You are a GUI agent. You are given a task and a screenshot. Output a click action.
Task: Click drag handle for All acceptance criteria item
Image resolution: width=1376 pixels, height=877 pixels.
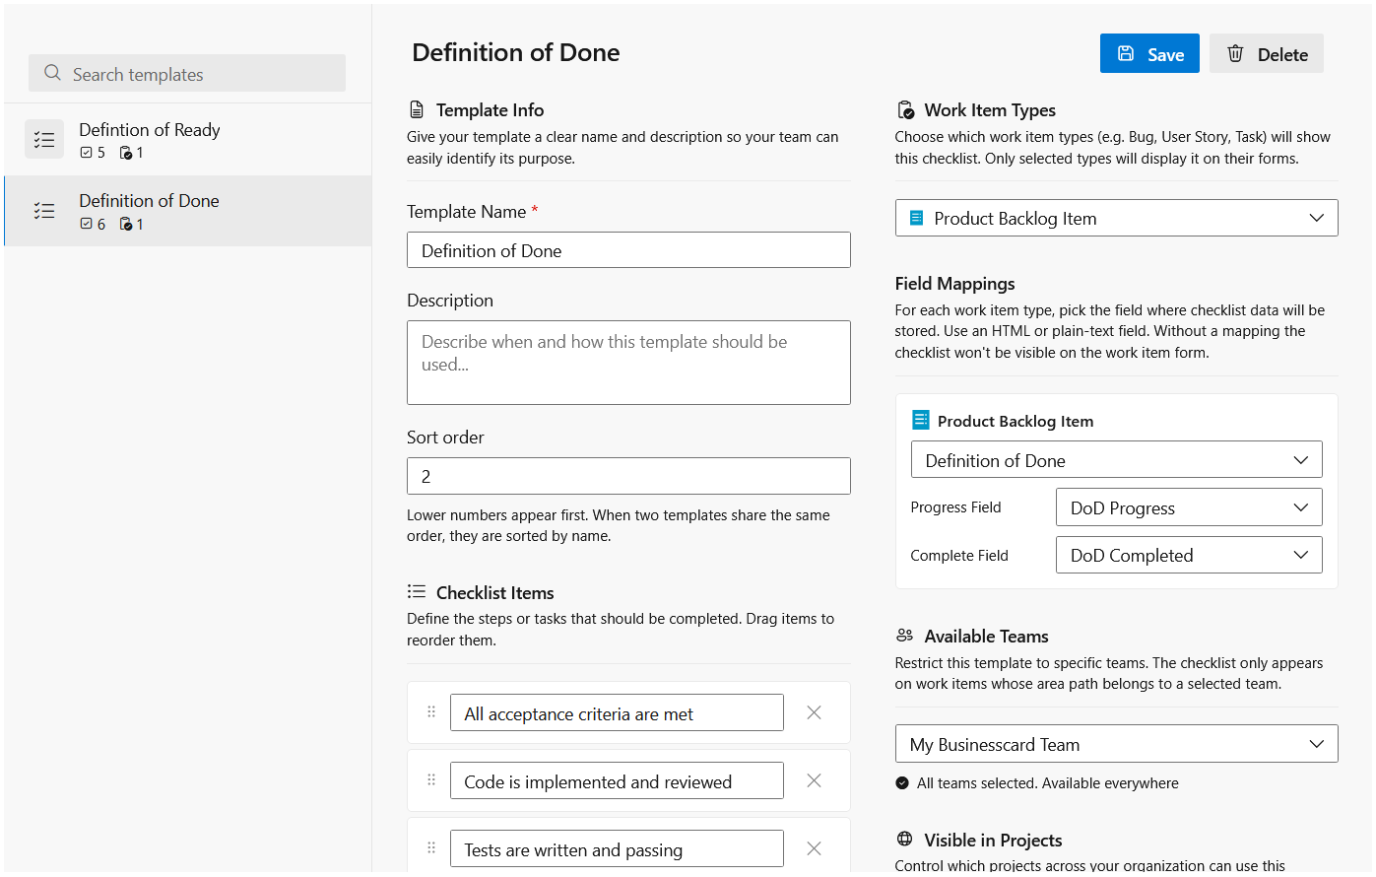(x=431, y=711)
